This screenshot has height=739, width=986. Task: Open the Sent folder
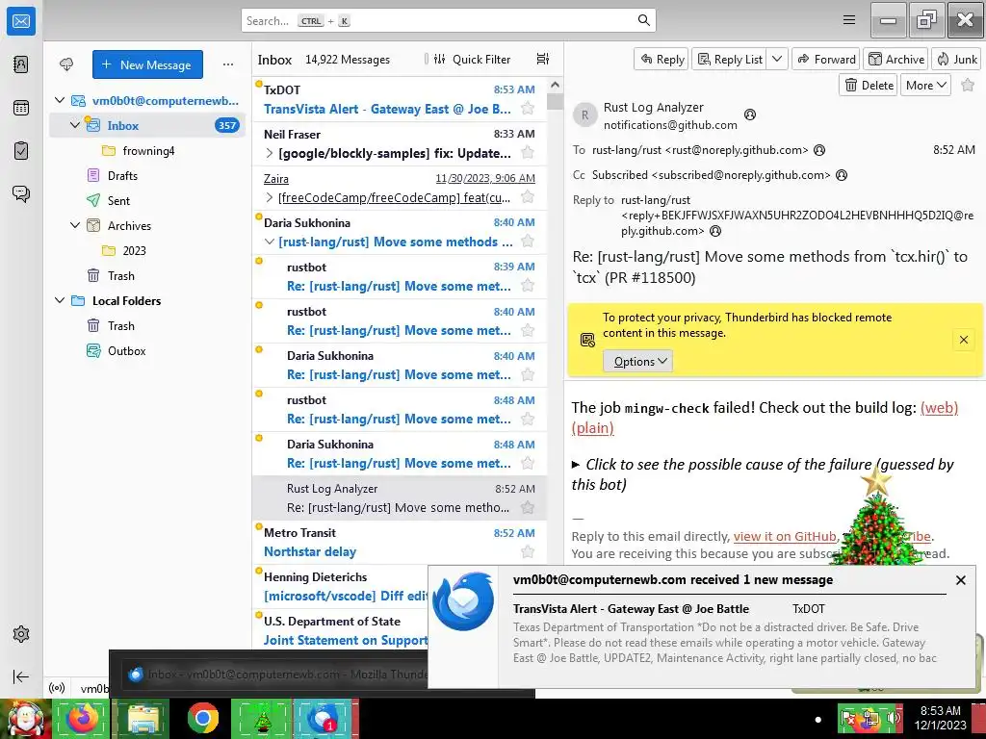pos(118,200)
